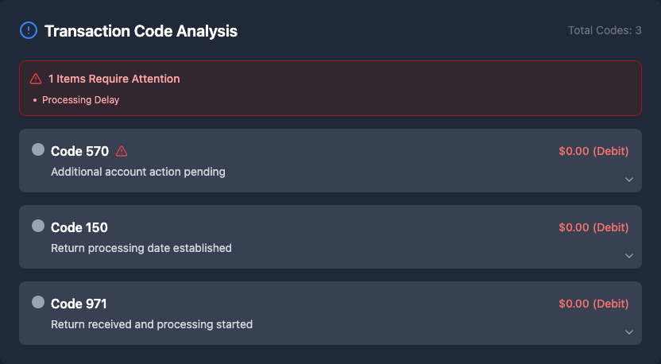Click the $0.00 (Debit) amount for Code 150

point(593,227)
